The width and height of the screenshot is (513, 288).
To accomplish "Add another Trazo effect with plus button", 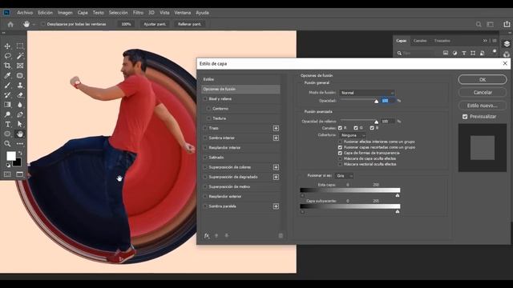I will (x=276, y=128).
